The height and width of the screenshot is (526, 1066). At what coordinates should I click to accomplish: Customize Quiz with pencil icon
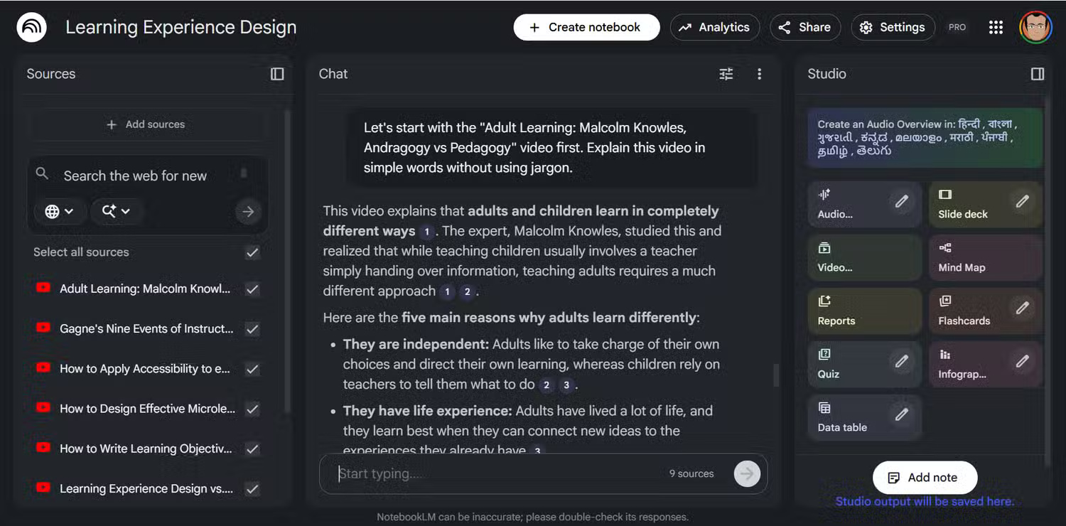click(901, 361)
